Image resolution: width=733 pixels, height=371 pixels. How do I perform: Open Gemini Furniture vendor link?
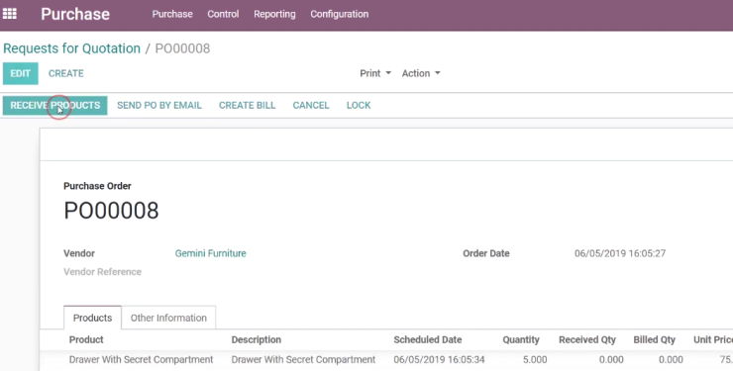[210, 253]
